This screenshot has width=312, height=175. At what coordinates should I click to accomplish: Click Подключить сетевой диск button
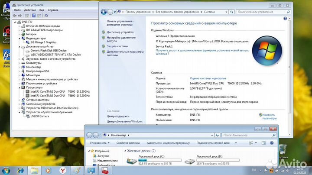[x=213, y=143]
